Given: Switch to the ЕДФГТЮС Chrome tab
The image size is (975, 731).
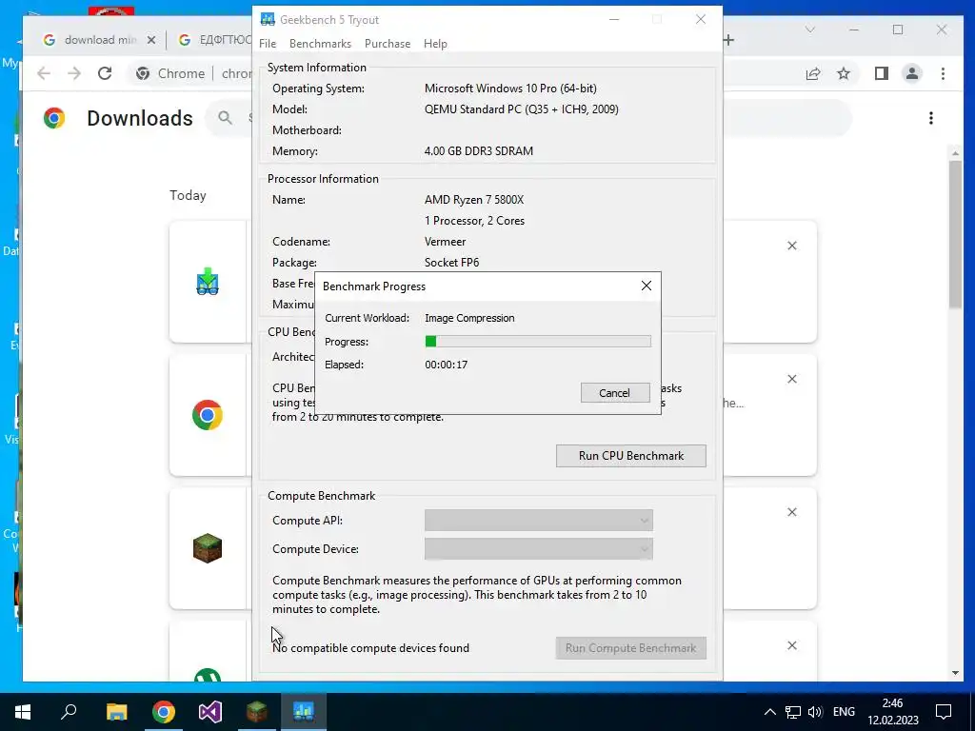Looking at the screenshot, I should click(x=215, y=40).
